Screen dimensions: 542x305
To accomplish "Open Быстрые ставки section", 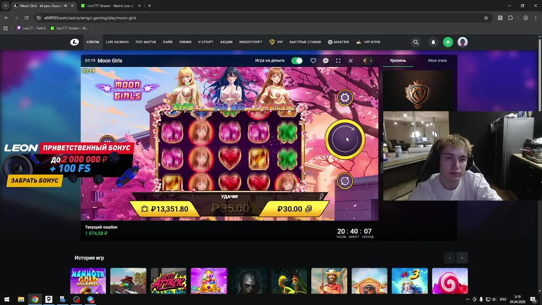I will tap(305, 42).
